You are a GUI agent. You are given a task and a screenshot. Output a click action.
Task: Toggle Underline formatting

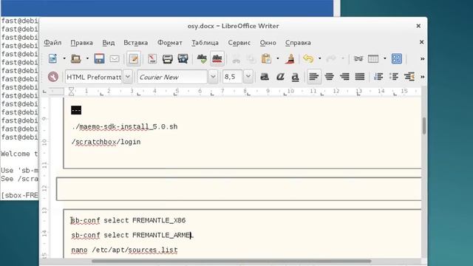pyautogui.click(x=295, y=77)
